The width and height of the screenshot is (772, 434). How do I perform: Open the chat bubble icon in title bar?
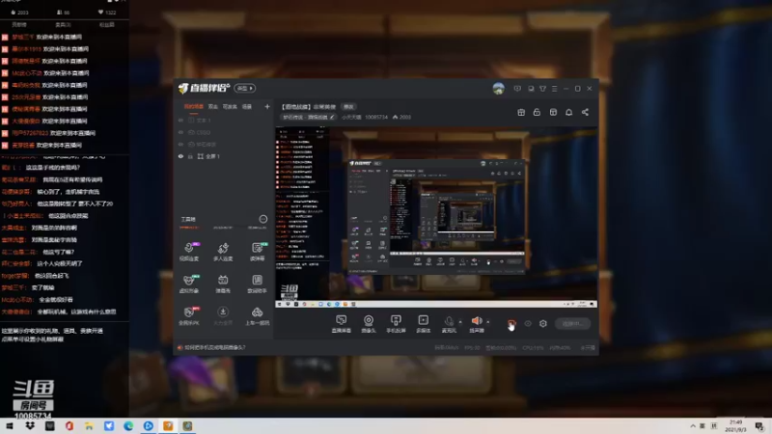pyautogui.click(x=531, y=89)
